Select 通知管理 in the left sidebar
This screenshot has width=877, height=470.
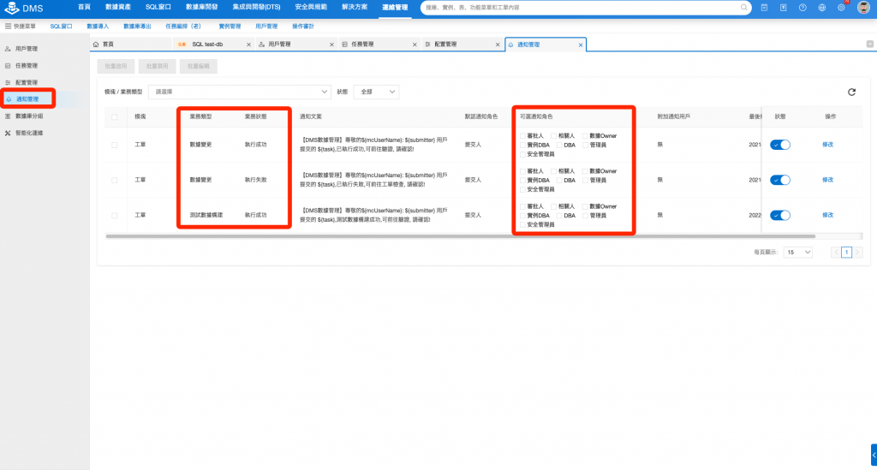[27, 99]
